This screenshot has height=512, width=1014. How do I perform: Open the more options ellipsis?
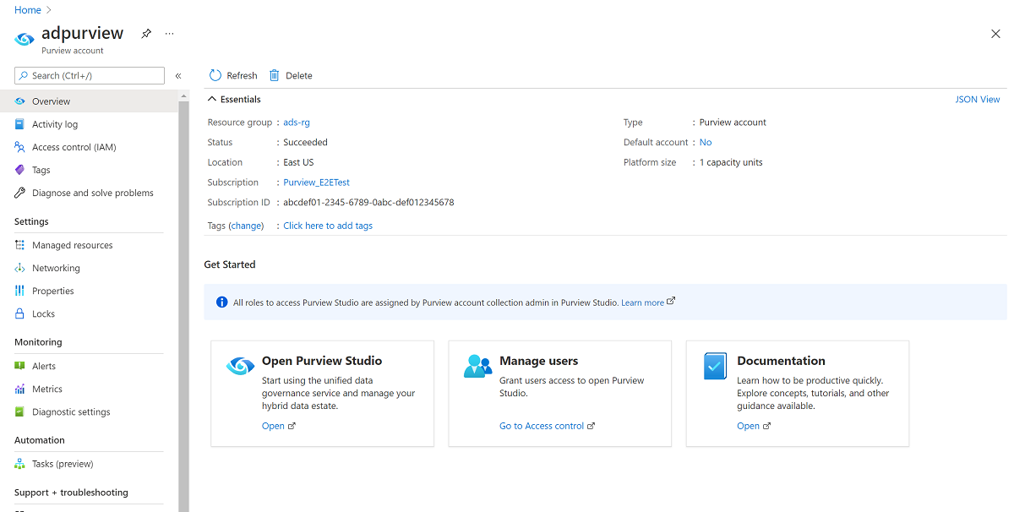click(170, 34)
